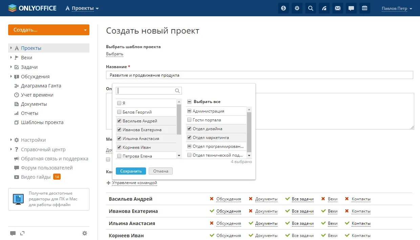Expand the Вехи tree item arrow

pyautogui.click(x=11, y=58)
